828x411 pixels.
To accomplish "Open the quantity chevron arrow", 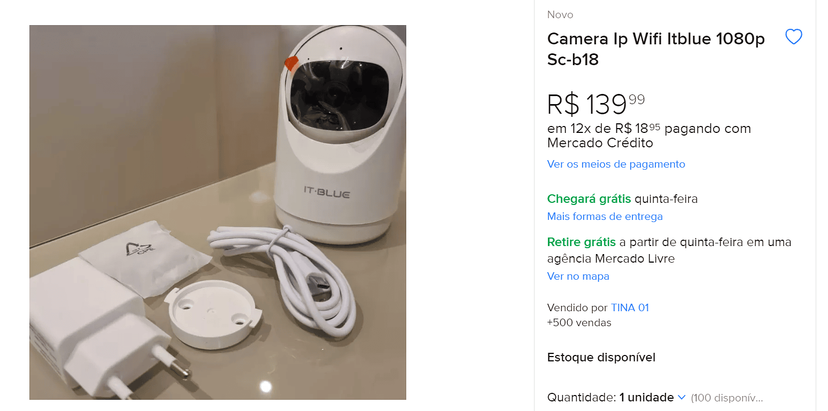I will 682,398.
